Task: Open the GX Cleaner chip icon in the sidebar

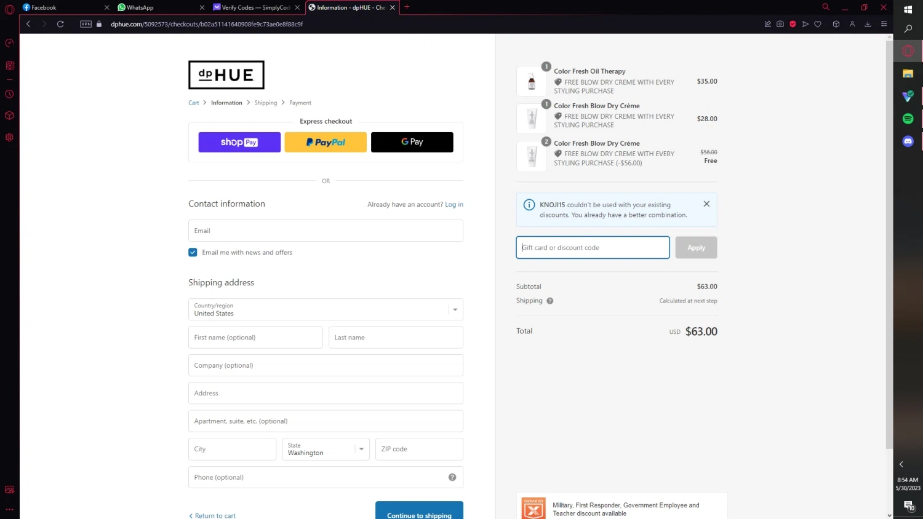Action: click(9, 65)
